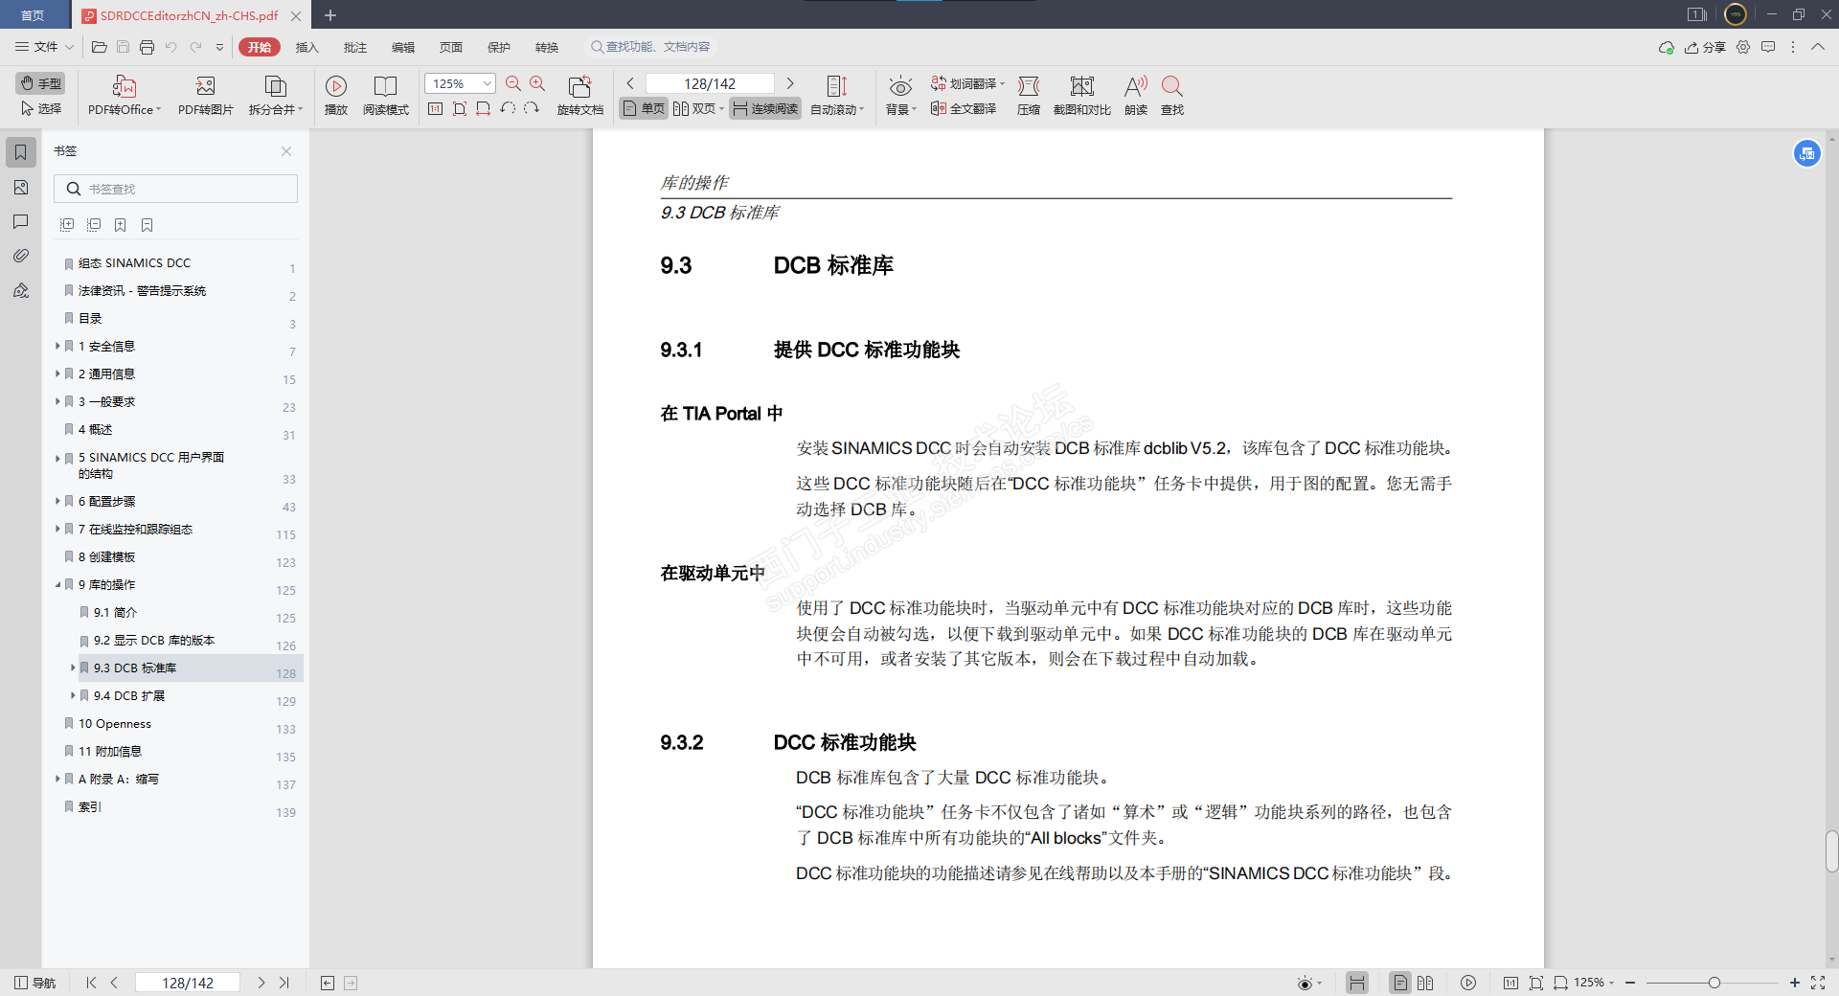
Task: Click the 开始 tab button
Action: pyautogui.click(x=260, y=47)
